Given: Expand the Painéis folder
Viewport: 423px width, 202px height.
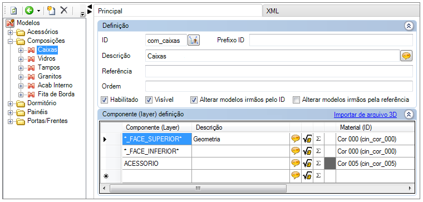Looking at the screenshot, I should click(10, 113).
